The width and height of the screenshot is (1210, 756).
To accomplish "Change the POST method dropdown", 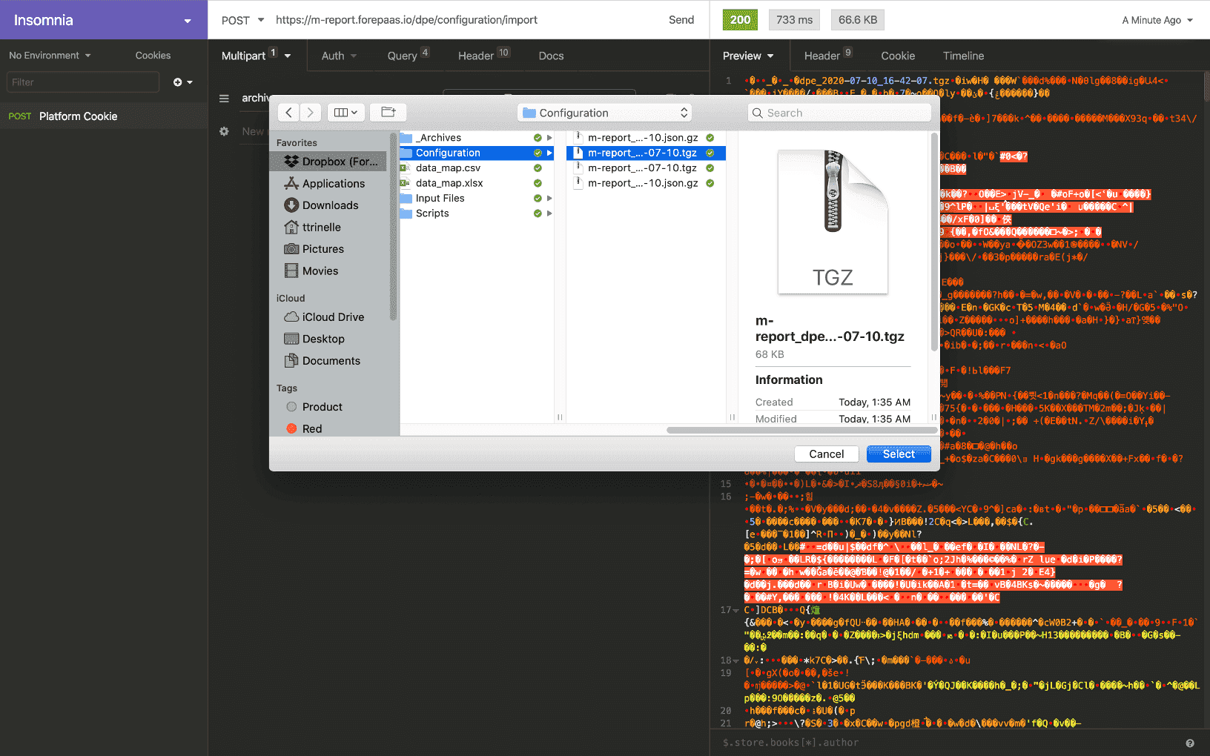I will tap(242, 20).
